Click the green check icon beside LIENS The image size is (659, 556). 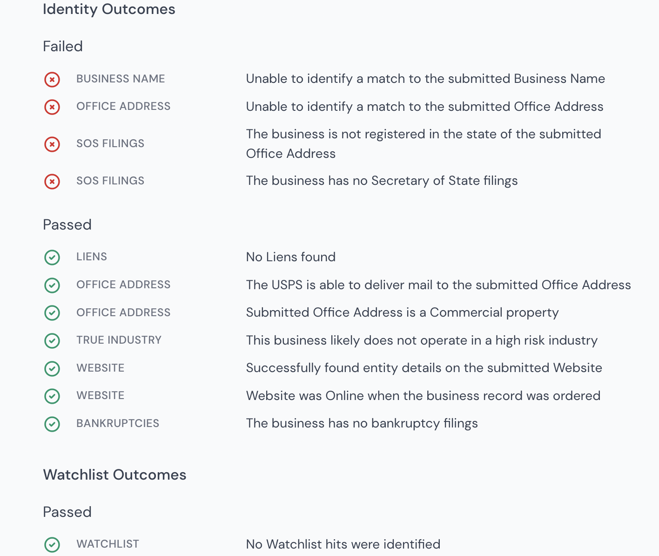coord(52,258)
